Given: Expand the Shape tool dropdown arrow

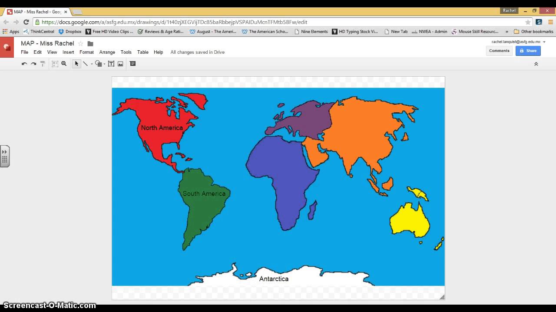Looking at the screenshot, I should [x=104, y=64].
